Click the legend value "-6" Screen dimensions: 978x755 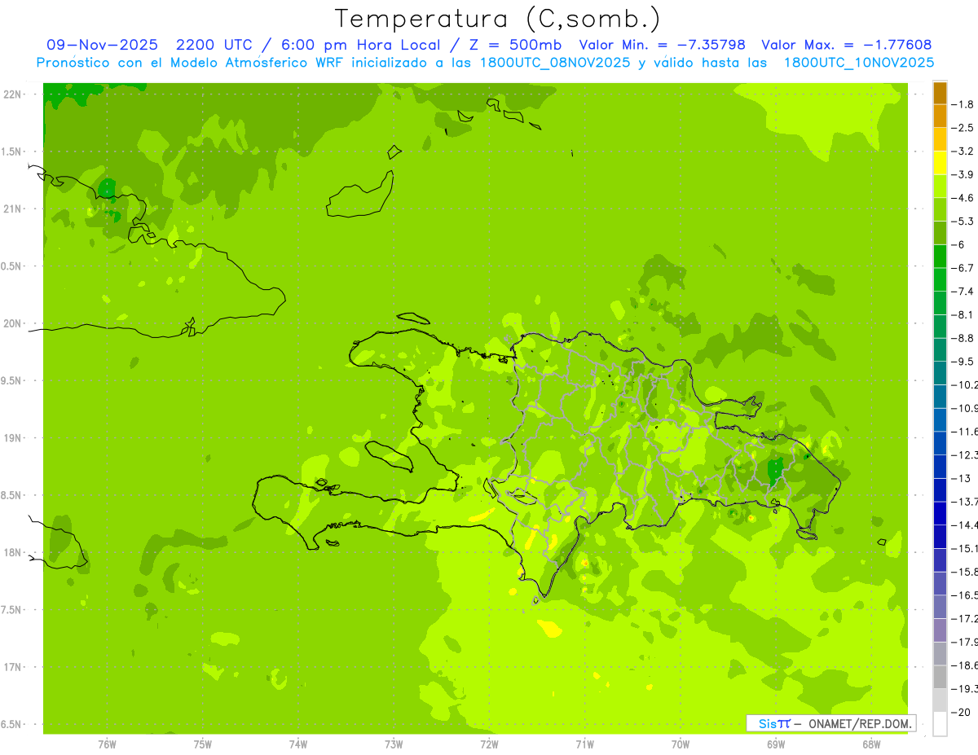click(x=960, y=244)
